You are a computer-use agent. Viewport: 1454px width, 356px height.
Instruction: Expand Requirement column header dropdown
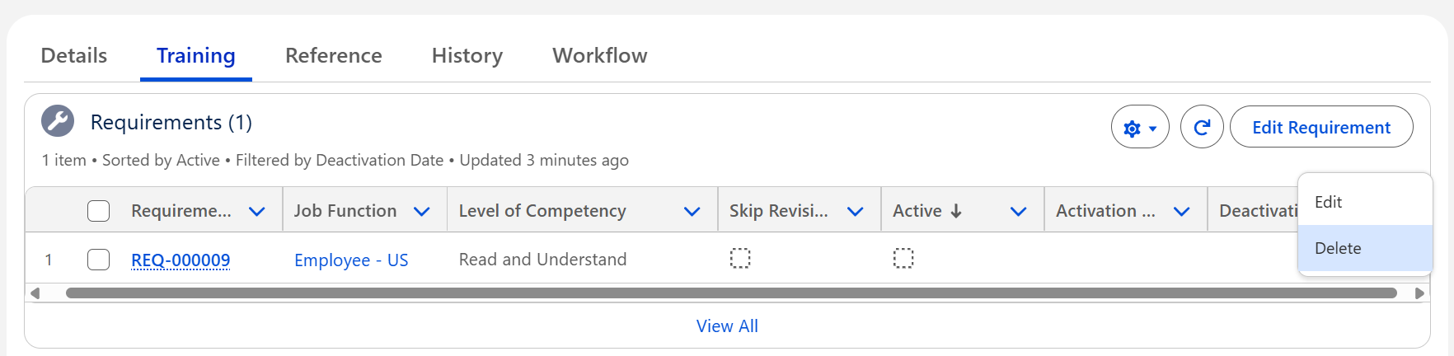(257, 212)
